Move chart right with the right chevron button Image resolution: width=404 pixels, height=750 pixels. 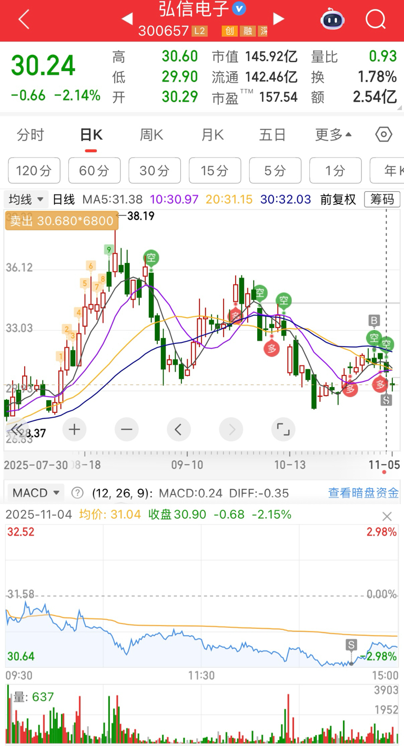(x=231, y=429)
